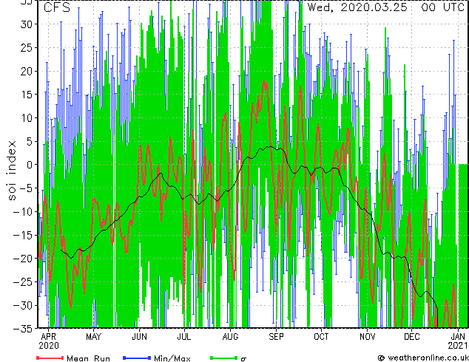469x362 pixels.
Task: Click the sigma symbol legend label
Action: [243, 359]
